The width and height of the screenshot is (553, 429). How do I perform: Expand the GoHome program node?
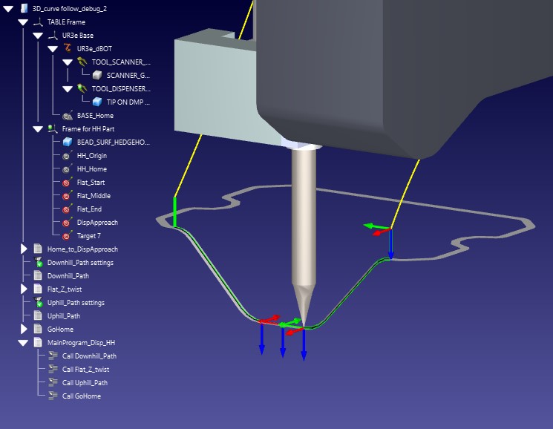point(24,330)
